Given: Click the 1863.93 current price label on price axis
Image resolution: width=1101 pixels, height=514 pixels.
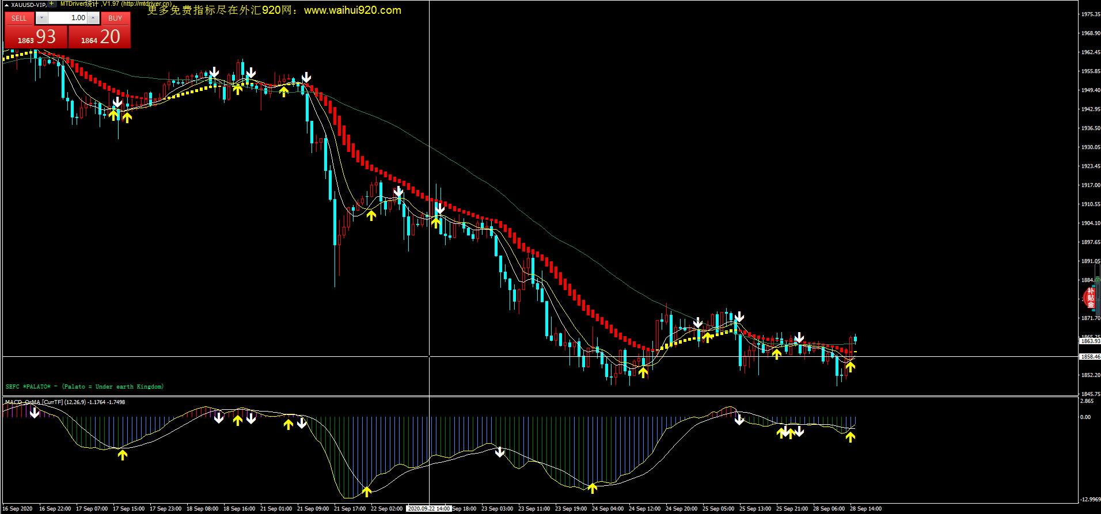Looking at the screenshot, I should [1089, 341].
